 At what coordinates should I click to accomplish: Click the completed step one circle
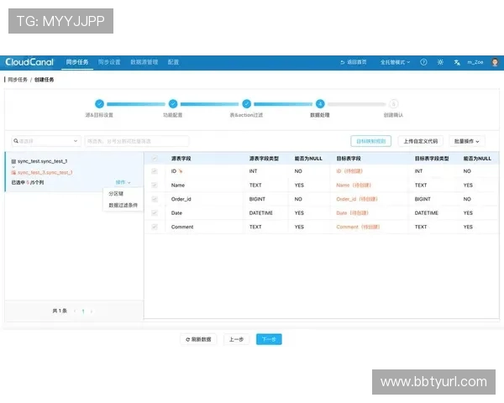click(99, 104)
